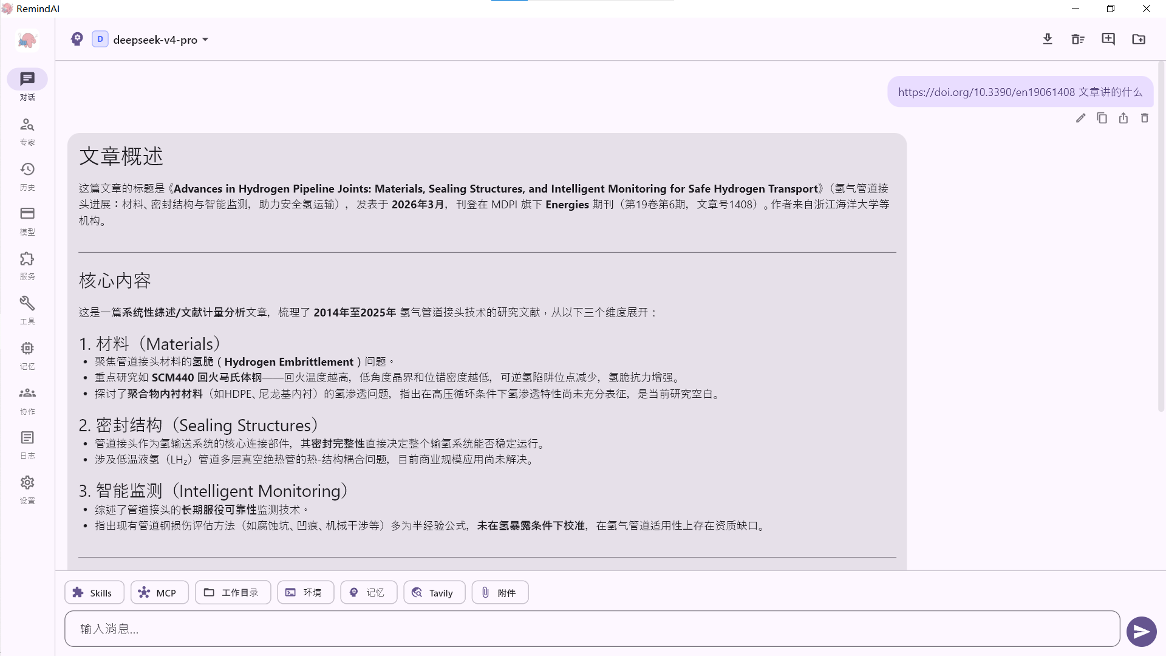Open the 专家 experts sidebar section
This screenshot has height=656, width=1166.
pyautogui.click(x=27, y=131)
